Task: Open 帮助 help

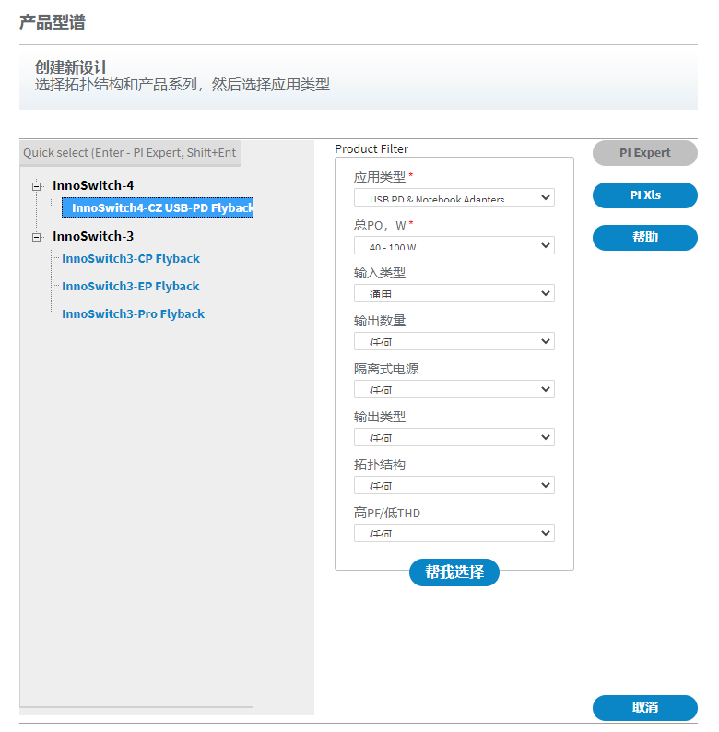Action: pos(645,238)
